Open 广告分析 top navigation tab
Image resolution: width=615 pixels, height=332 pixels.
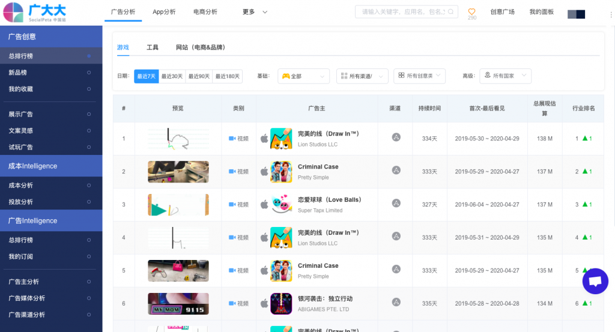tap(123, 12)
